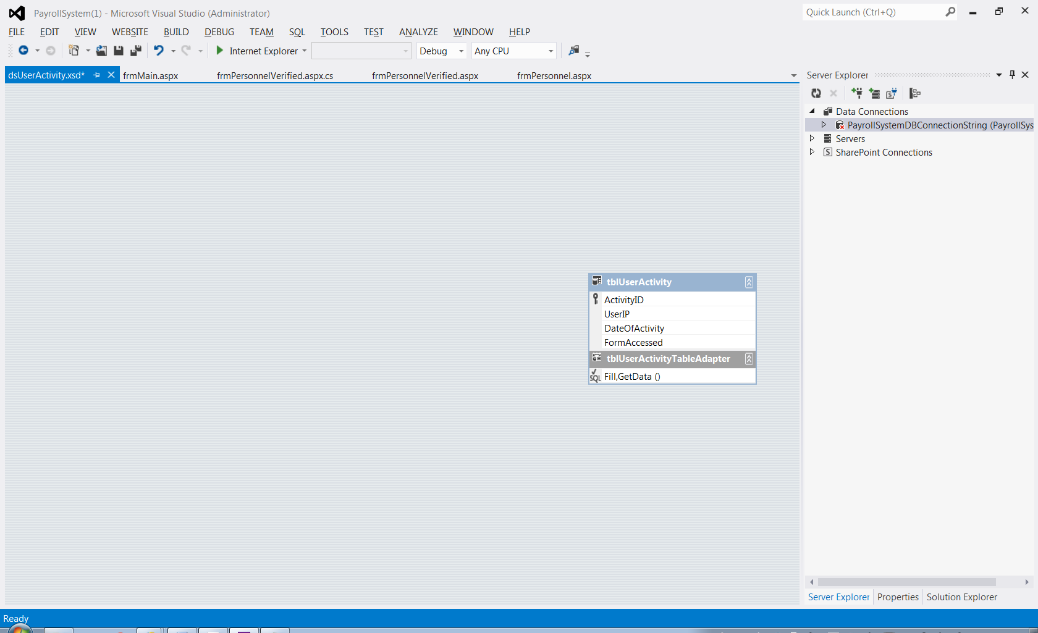1038x633 pixels.
Task: Switch to the frmMain.aspx tab
Action: point(151,75)
